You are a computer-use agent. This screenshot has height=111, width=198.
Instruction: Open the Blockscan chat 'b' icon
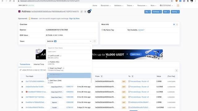click(89, 12)
